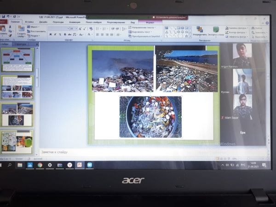Click the PowerPoint icon in the taskbar
This screenshot has height=207, width=276.
pyautogui.click(x=79, y=165)
